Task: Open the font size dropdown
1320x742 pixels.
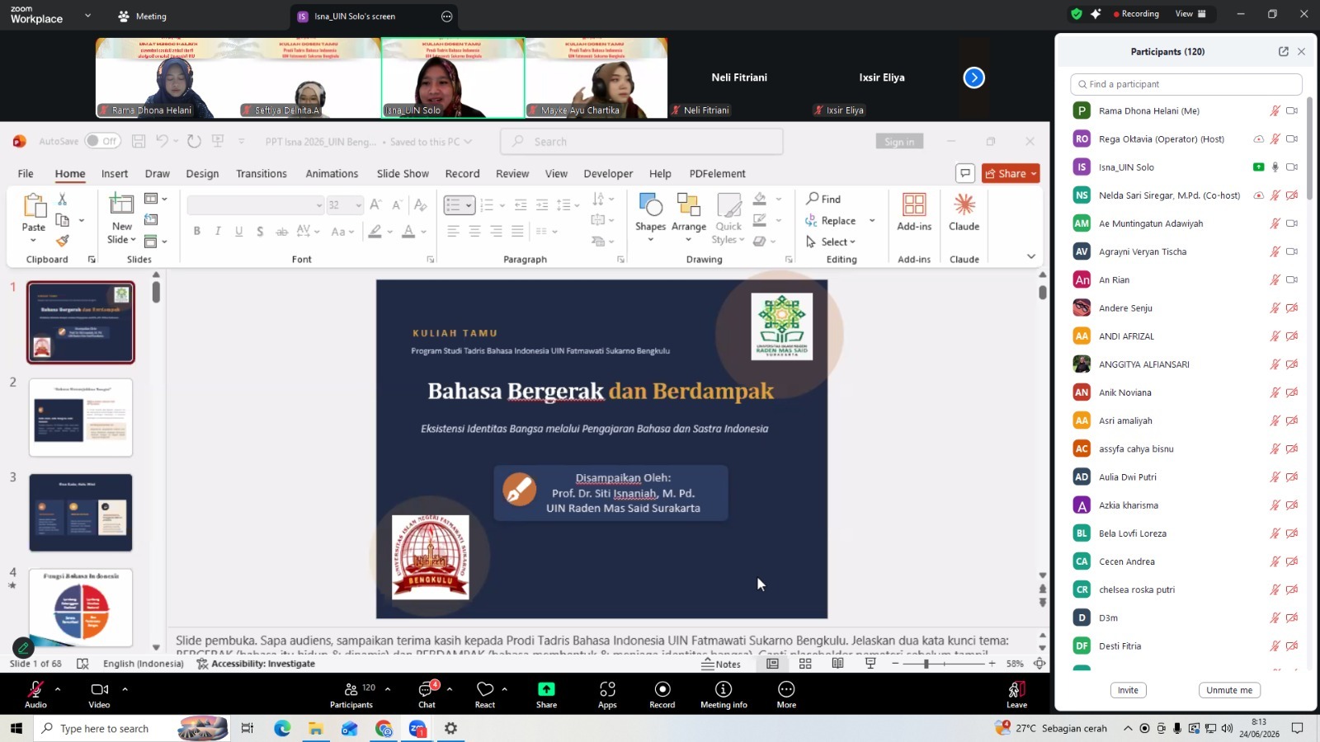Action: coord(358,204)
